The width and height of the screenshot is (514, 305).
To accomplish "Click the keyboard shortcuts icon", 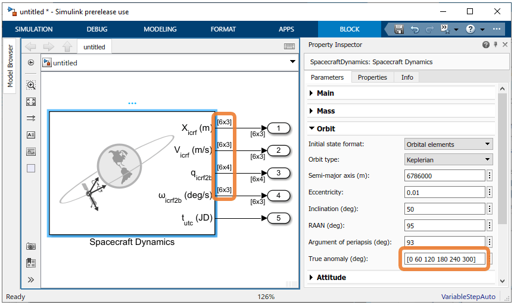I will 289,46.
